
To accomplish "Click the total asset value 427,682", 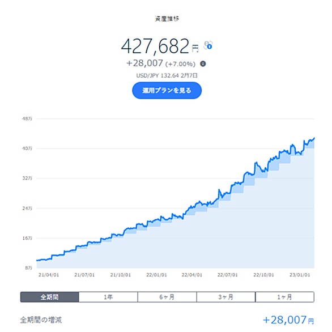I will click(x=155, y=46).
